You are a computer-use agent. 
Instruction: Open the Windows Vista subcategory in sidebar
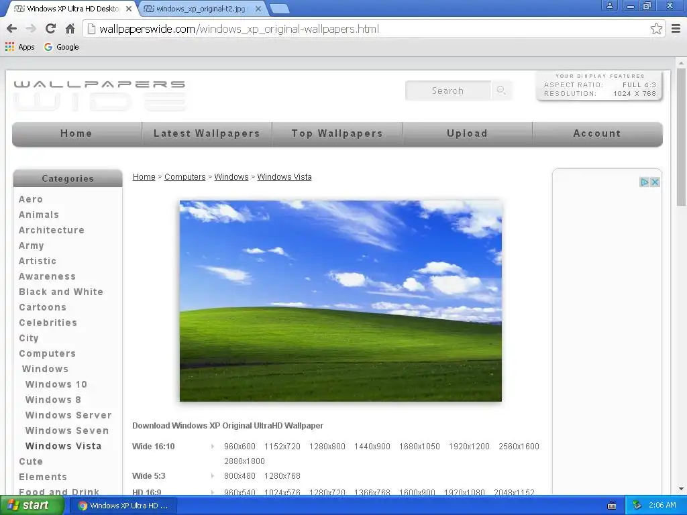(x=63, y=446)
